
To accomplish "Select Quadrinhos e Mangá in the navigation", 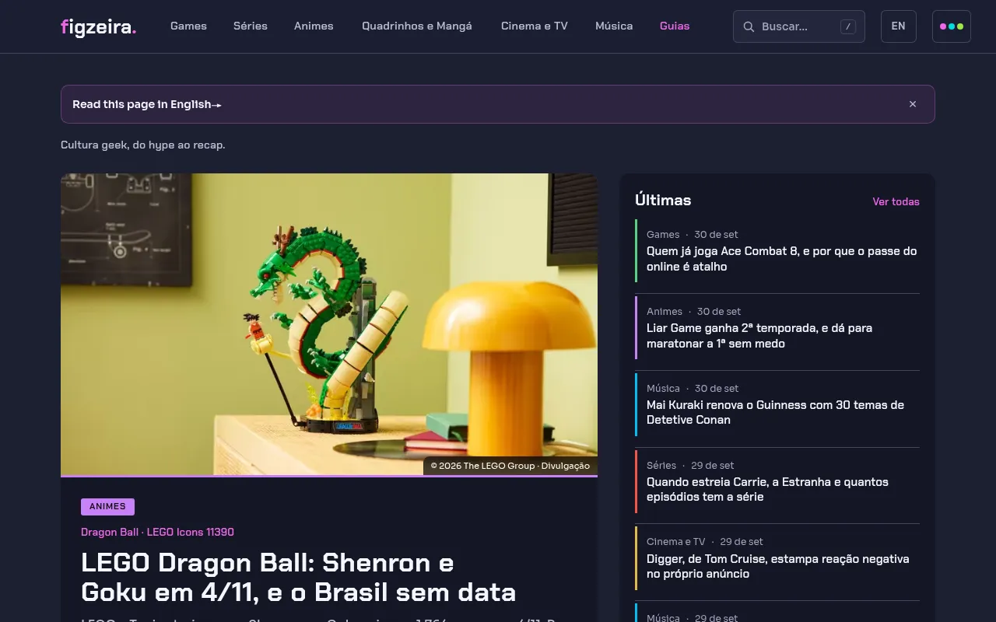I will 417,26.
